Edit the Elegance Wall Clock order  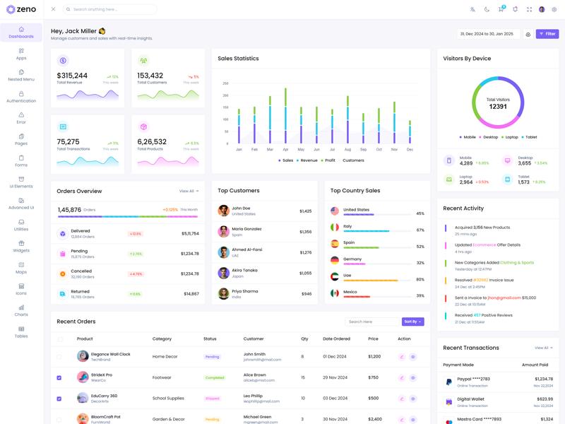point(402,357)
